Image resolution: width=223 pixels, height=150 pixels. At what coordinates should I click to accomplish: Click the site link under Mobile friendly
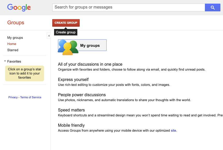173,130
